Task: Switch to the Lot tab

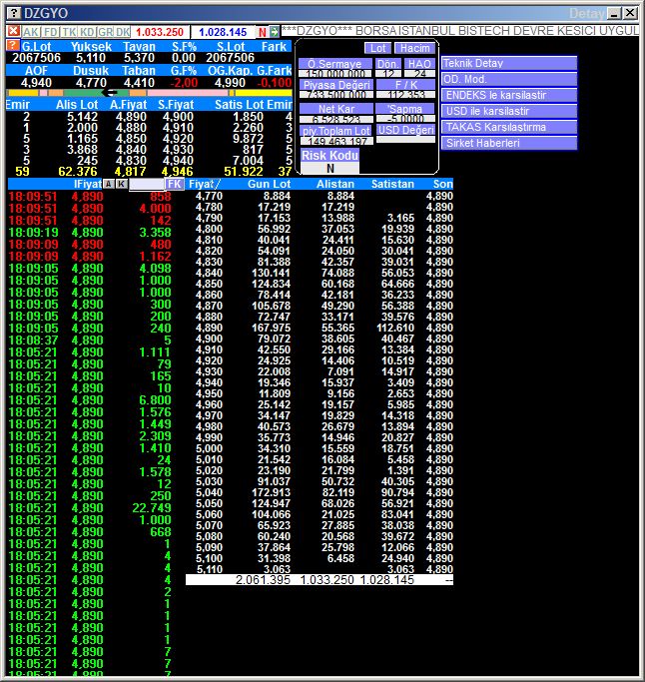Action: tap(378, 48)
